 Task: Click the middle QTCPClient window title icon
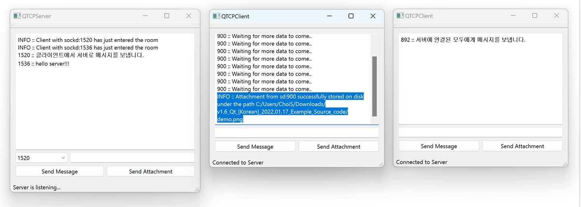[x=216, y=16]
